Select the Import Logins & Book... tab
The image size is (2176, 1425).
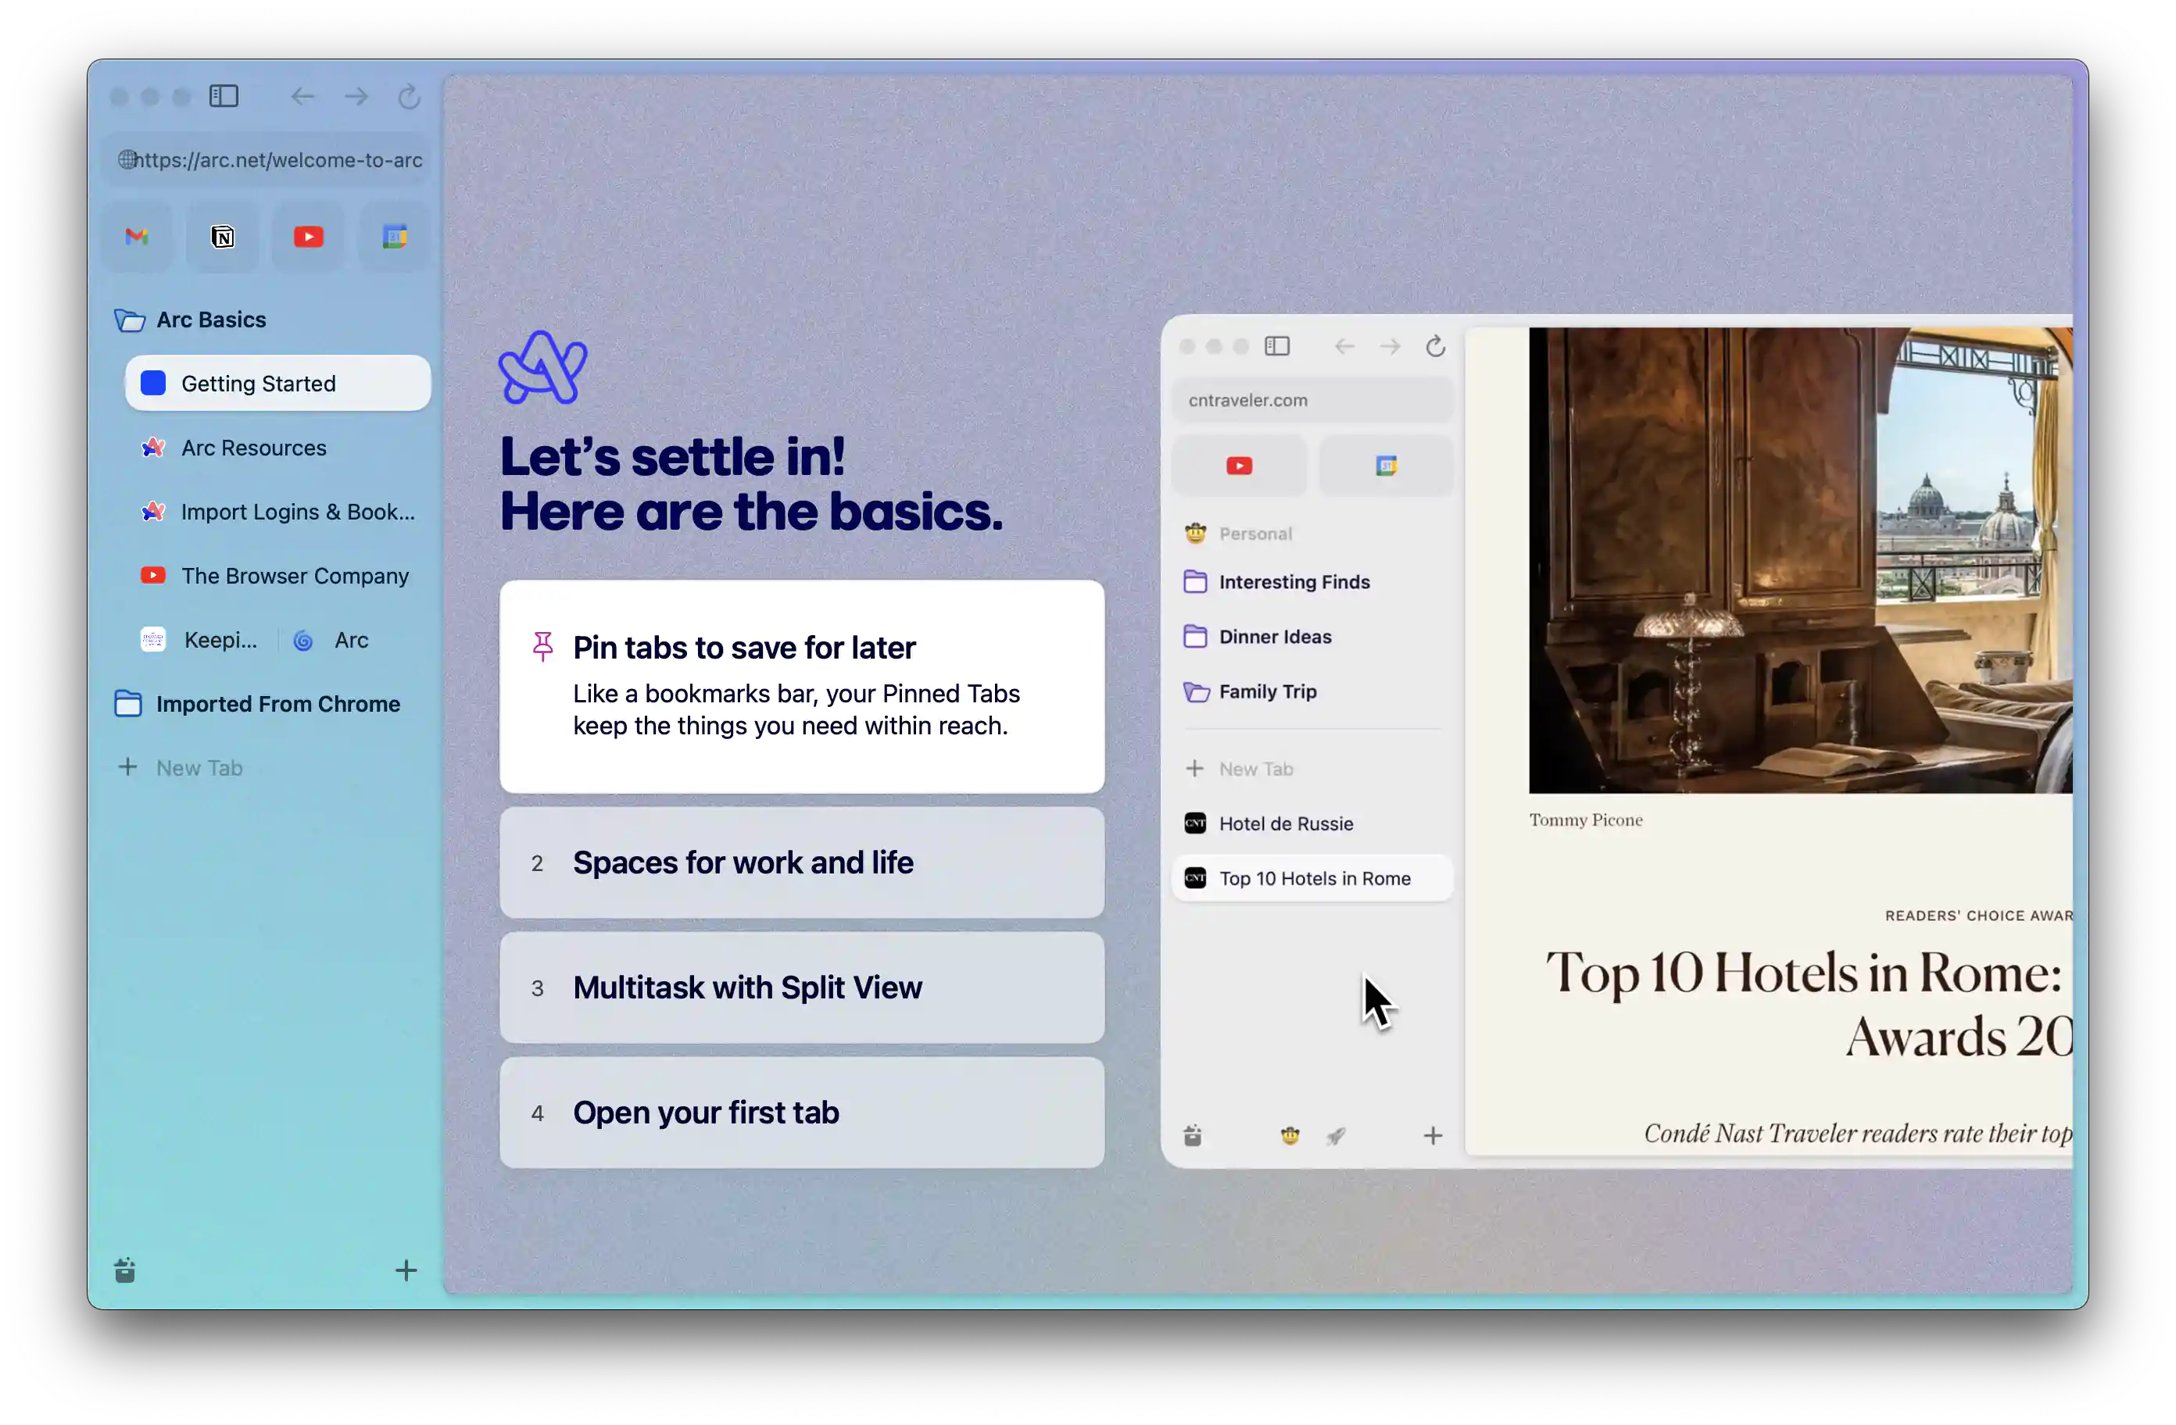[x=297, y=512]
